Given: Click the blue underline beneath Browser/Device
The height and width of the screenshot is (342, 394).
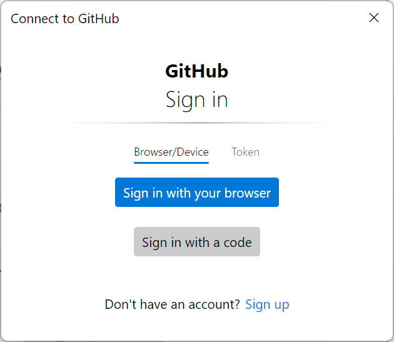Looking at the screenshot, I should click(x=171, y=163).
